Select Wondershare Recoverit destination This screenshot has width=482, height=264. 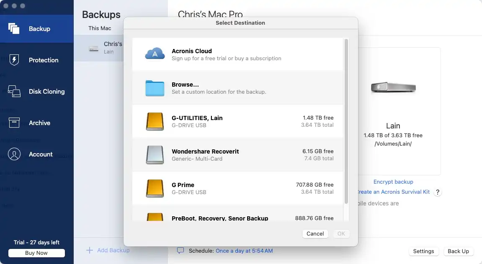click(x=237, y=154)
